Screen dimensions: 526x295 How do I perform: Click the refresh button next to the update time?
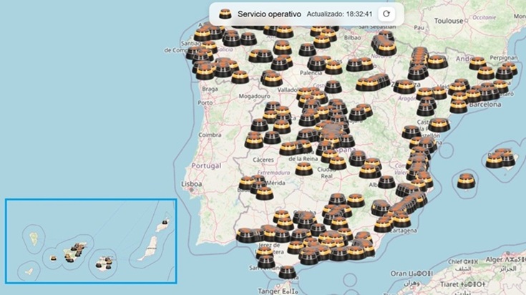386,13
